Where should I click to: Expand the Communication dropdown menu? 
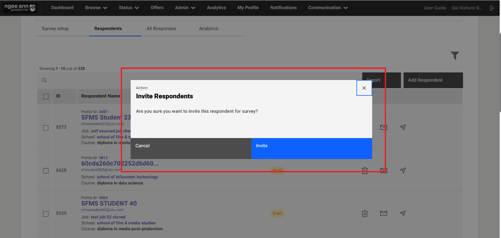point(328,8)
